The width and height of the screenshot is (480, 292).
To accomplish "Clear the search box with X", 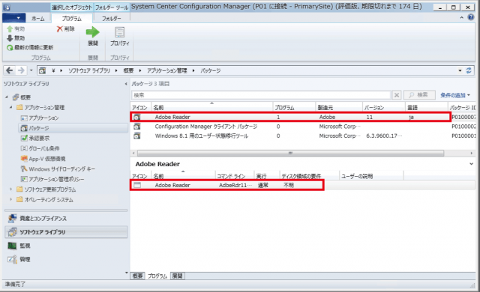I will tap(397, 95).
